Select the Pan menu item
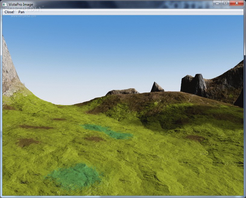246x198 pixels. pos(21,12)
